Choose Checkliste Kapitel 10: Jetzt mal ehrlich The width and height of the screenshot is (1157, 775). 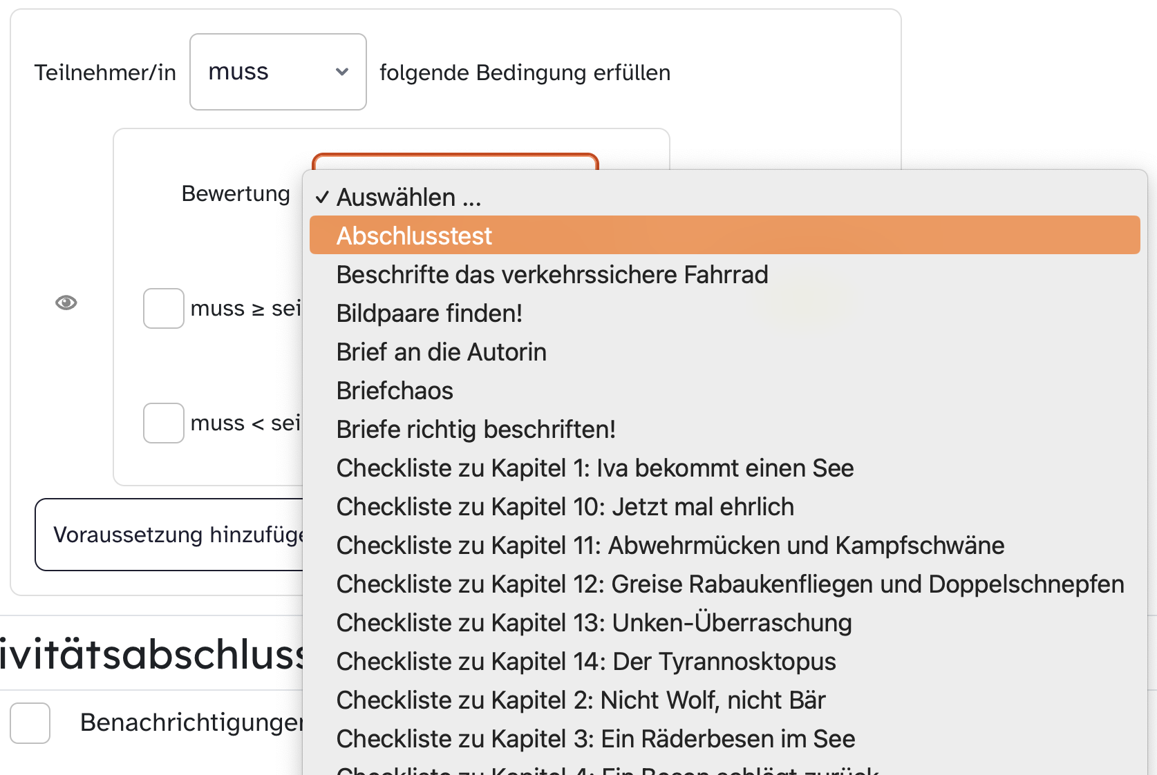565,507
